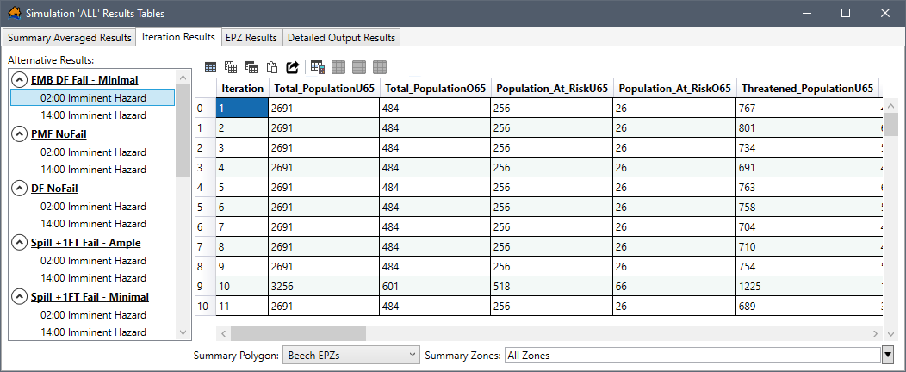Select 02:00 Imminent Hazard under Spill Minimal
Viewport: 906px width, 372px height.
point(93,315)
